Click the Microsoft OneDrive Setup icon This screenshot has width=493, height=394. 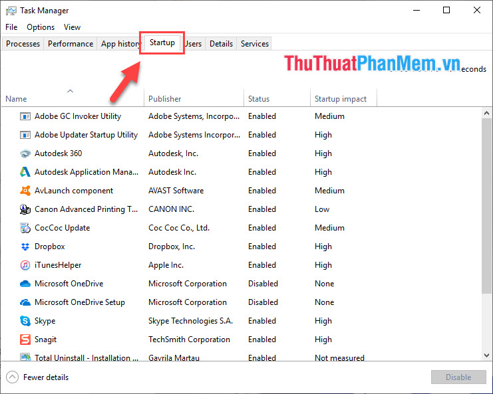pos(25,302)
